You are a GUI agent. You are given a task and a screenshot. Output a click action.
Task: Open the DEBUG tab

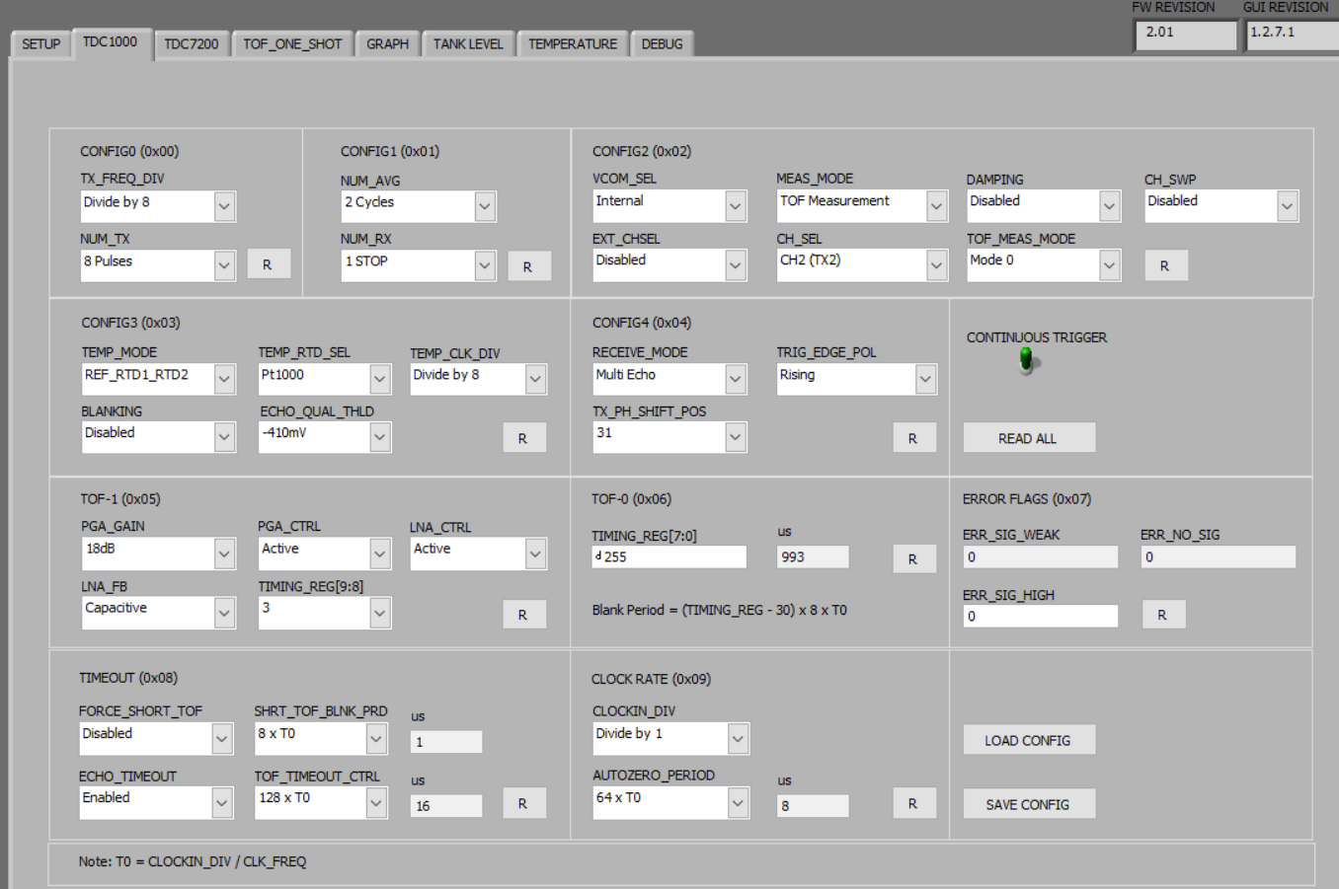click(x=662, y=44)
